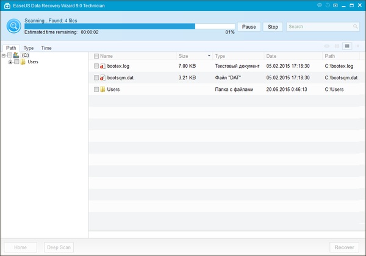The image size is (366, 256).
Task: Pause the scan
Action: pos(249,27)
